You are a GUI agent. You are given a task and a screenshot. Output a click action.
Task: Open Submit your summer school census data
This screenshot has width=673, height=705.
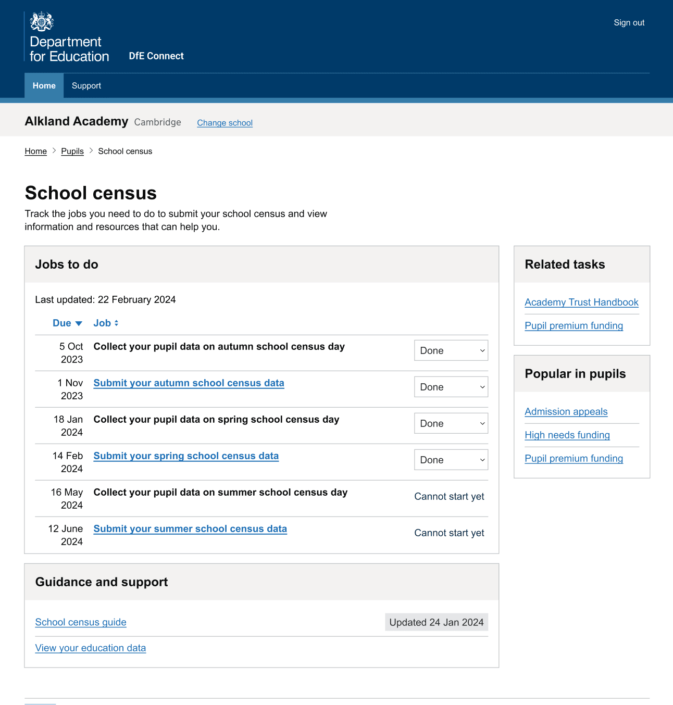pyautogui.click(x=190, y=529)
